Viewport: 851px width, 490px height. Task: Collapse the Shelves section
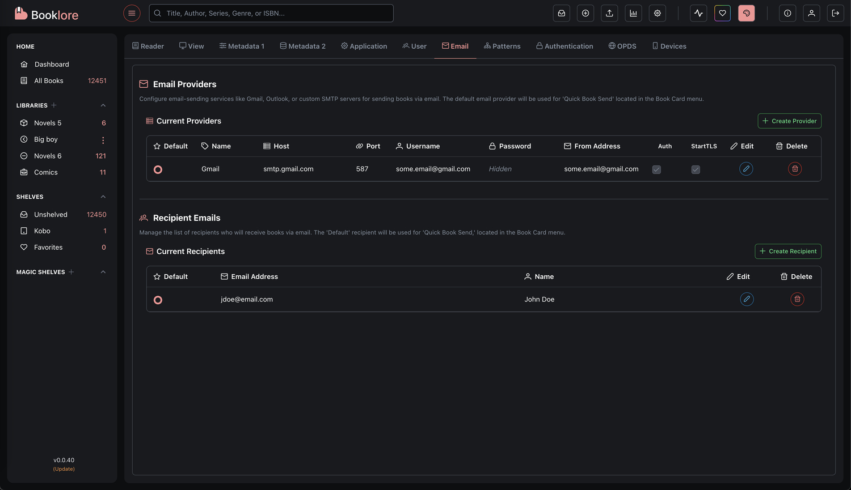pos(103,197)
